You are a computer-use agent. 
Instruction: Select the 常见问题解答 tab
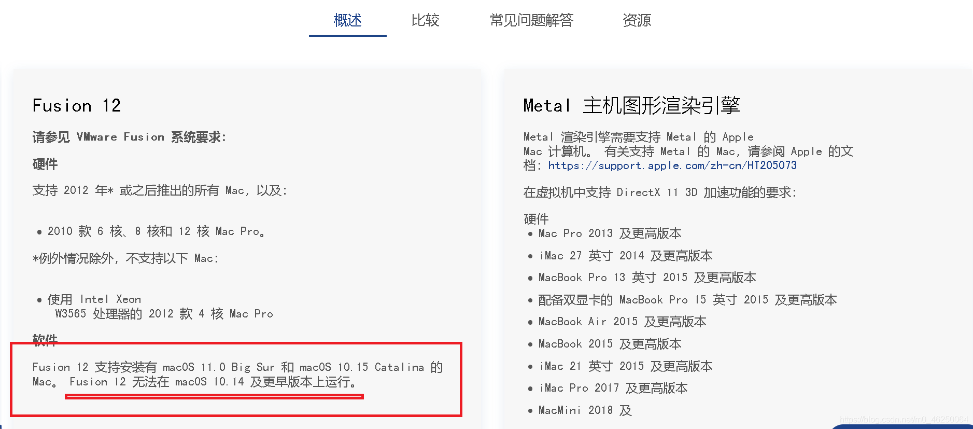tap(531, 20)
